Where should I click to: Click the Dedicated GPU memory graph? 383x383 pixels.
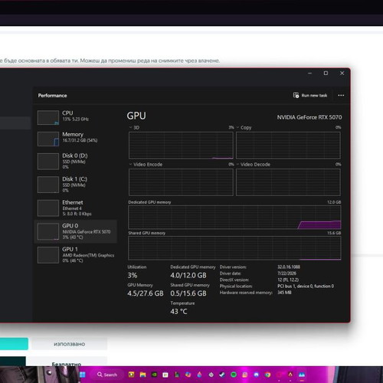pyautogui.click(x=234, y=217)
